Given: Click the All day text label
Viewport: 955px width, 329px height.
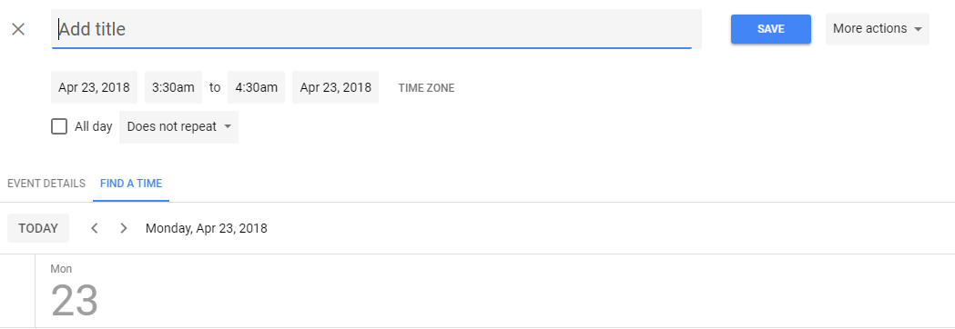Looking at the screenshot, I should click(x=94, y=126).
